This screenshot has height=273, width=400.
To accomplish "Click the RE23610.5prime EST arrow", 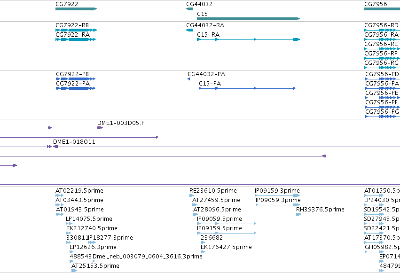I will (192, 195).
